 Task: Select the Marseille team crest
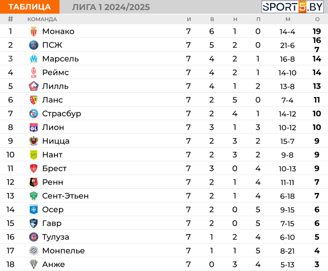click(x=34, y=59)
